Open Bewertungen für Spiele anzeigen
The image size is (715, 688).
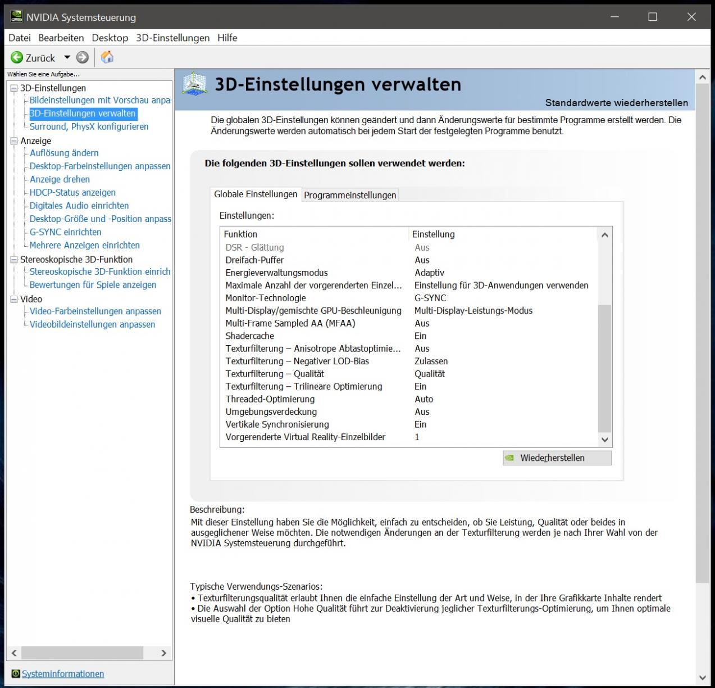click(x=93, y=285)
